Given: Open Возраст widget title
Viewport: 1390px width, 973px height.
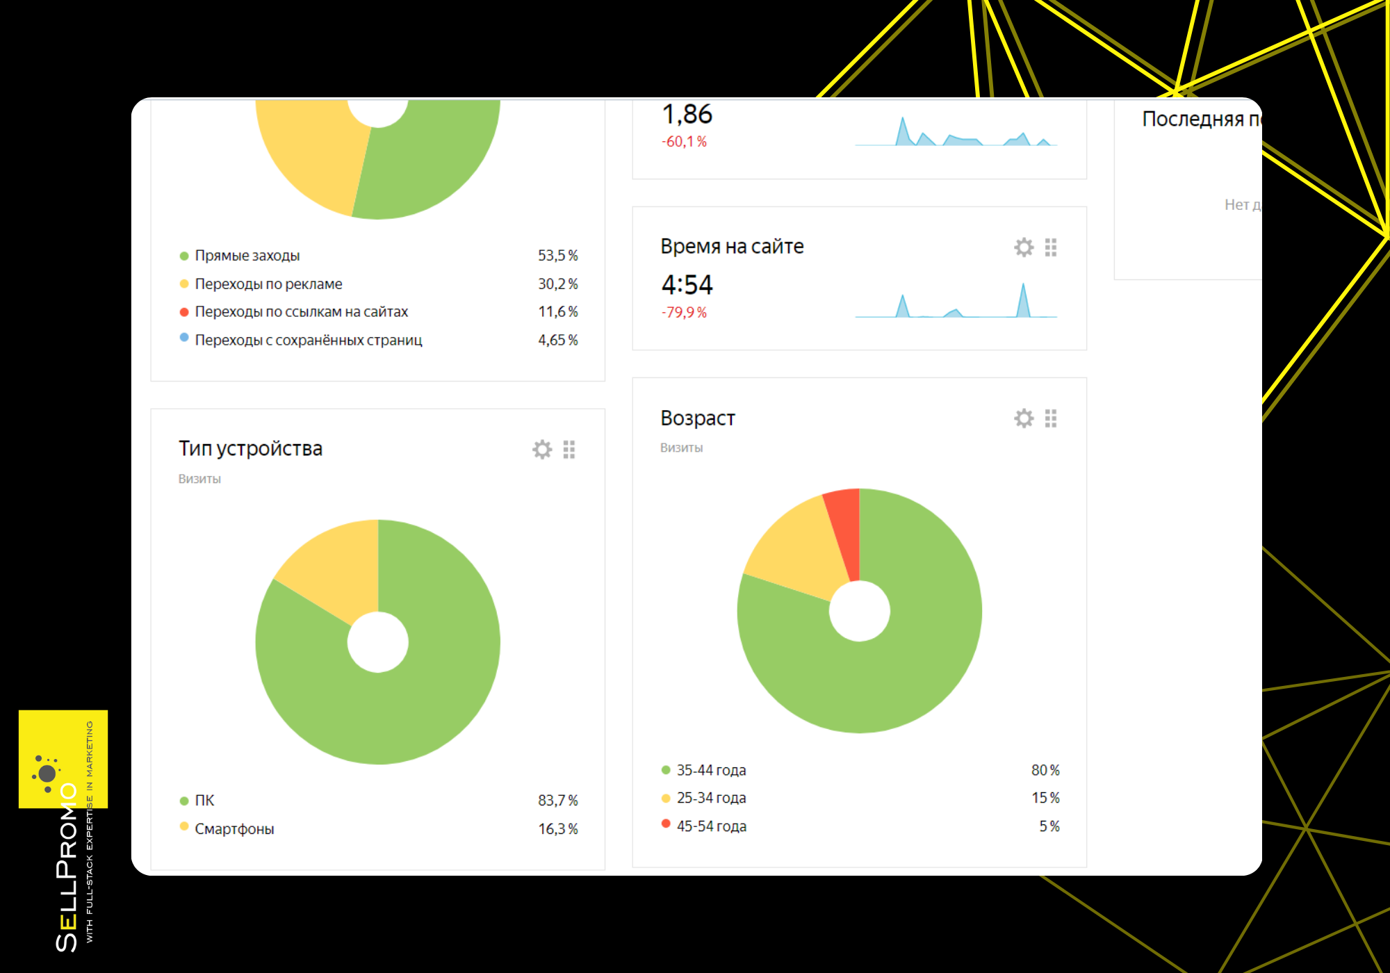Looking at the screenshot, I should tap(697, 418).
